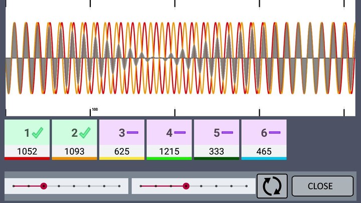Enable channel 6 dash icon
The height and width of the screenshot is (203, 361).
(x=274, y=133)
